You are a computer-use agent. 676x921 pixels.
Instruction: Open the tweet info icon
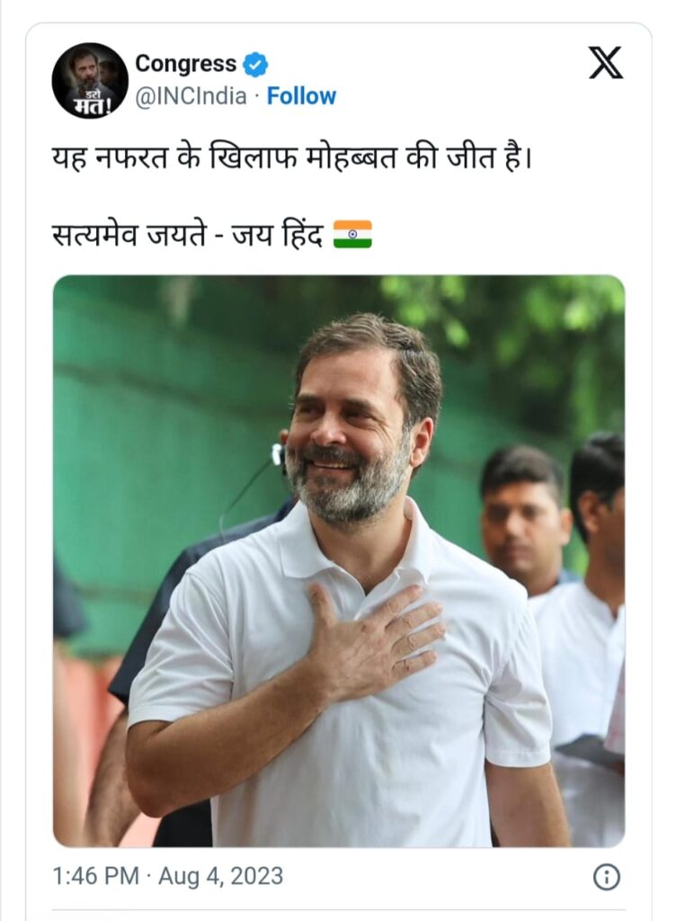tap(607, 878)
